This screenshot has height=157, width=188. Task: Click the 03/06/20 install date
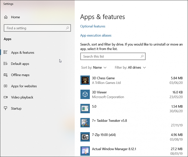[x=176, y=83]
